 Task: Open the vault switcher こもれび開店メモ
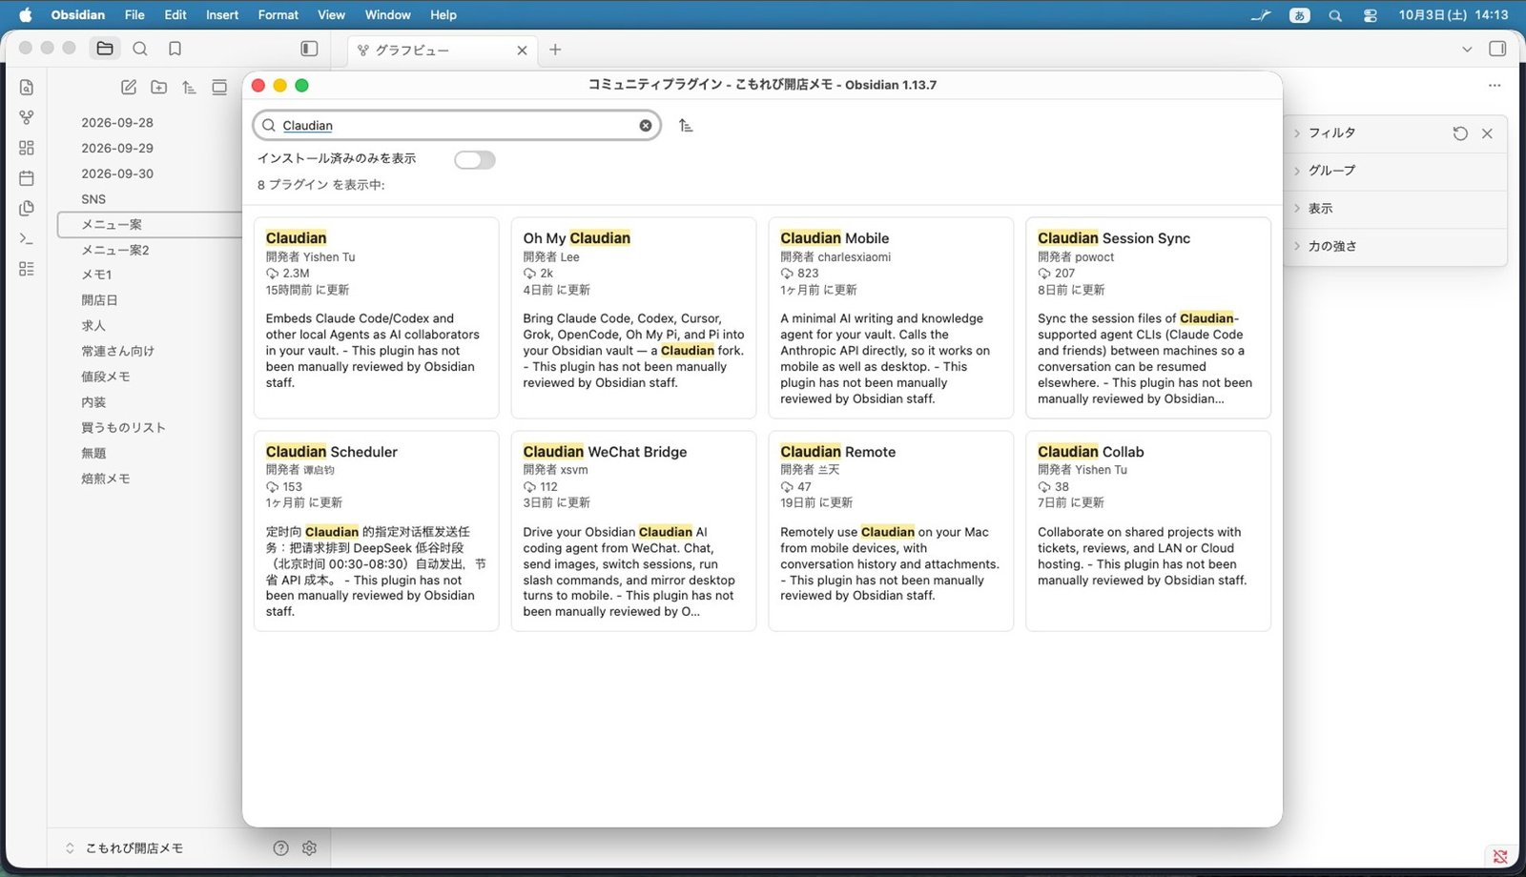pos(134,848)
